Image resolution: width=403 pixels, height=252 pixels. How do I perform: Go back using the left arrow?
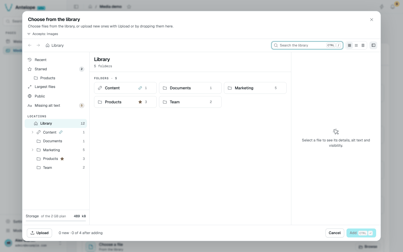[30, 45]
